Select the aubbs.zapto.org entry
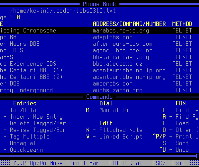The width and height of the screenshot is (199, 167). pyautogui.click(x=117, y=90)
